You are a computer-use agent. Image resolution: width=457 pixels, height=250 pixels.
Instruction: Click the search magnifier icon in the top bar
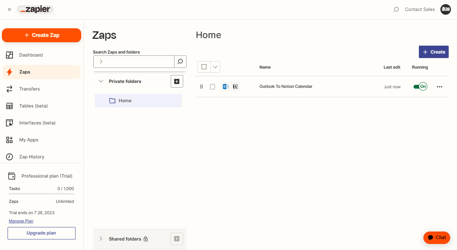[x=396, y=9]
